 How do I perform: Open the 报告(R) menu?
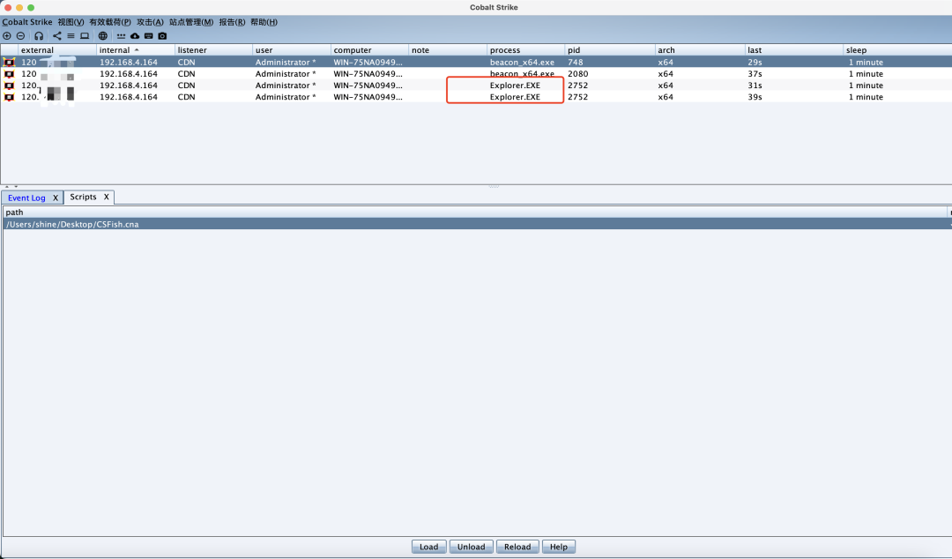coord(232,22)
